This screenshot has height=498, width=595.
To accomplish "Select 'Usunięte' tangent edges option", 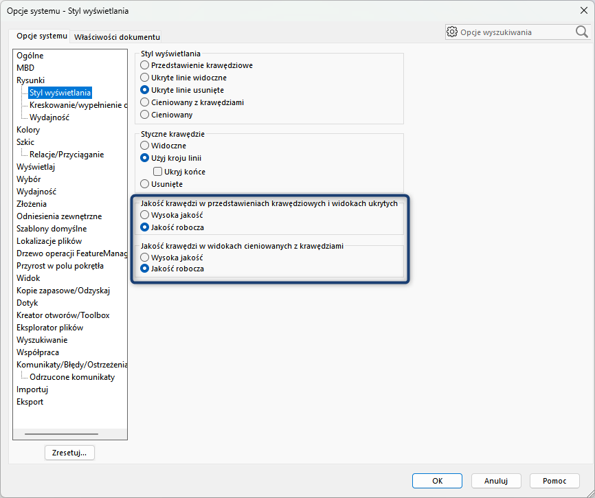I will 144,184.
